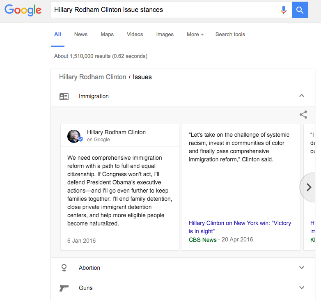Click the 'Issues' breadcrumb text
The width and height of the screenshot is (321, 301).
click(142, 77)
